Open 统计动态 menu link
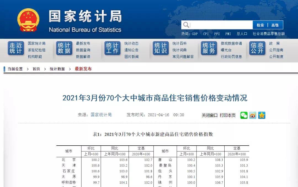The width and height of the screenshot is (298, 187). (x=132, y=43)
